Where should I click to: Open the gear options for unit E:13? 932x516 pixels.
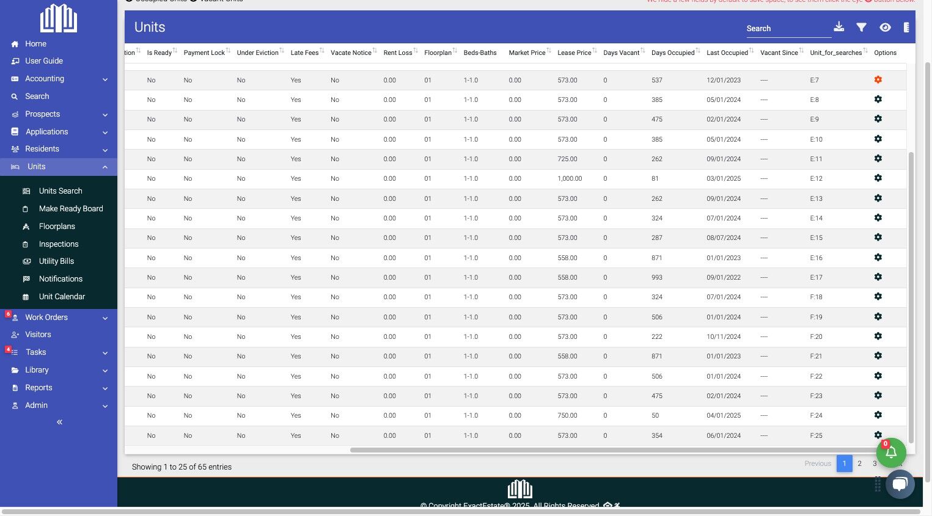[878, 198]
